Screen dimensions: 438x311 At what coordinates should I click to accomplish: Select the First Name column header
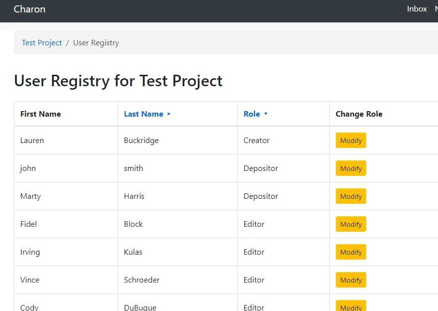coord(40,114)
